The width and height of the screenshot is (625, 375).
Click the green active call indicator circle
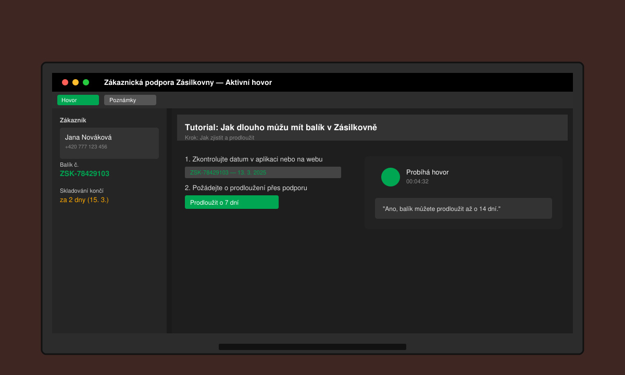coord(391,177)
